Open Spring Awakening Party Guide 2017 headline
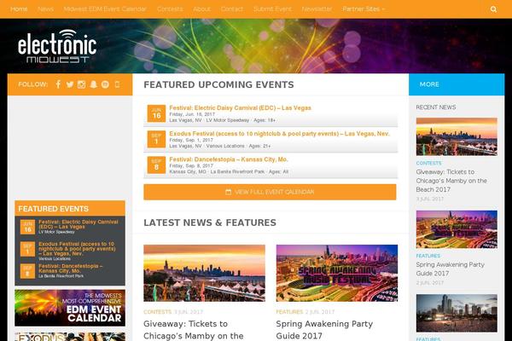512x341 pixels. 324,330
